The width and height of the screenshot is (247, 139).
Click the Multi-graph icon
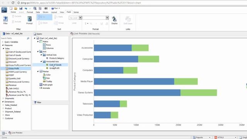point(41,85)
